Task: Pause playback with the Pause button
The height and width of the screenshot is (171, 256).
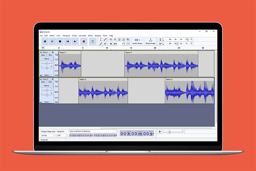Action: pyautogui.click(x=45, y=42)
